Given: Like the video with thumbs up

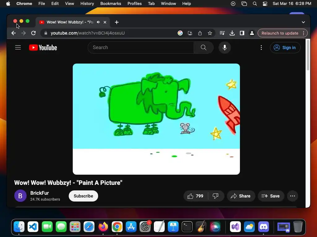Looking at the screenshot, I should (195, 196).
